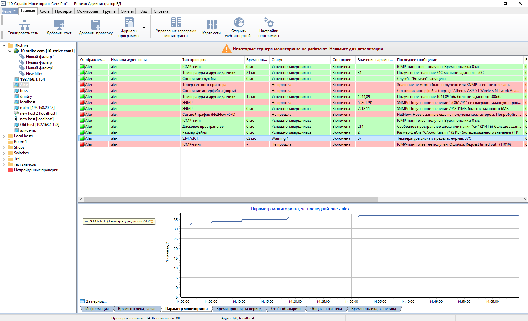Click the Add check icon

pos(96,25)
